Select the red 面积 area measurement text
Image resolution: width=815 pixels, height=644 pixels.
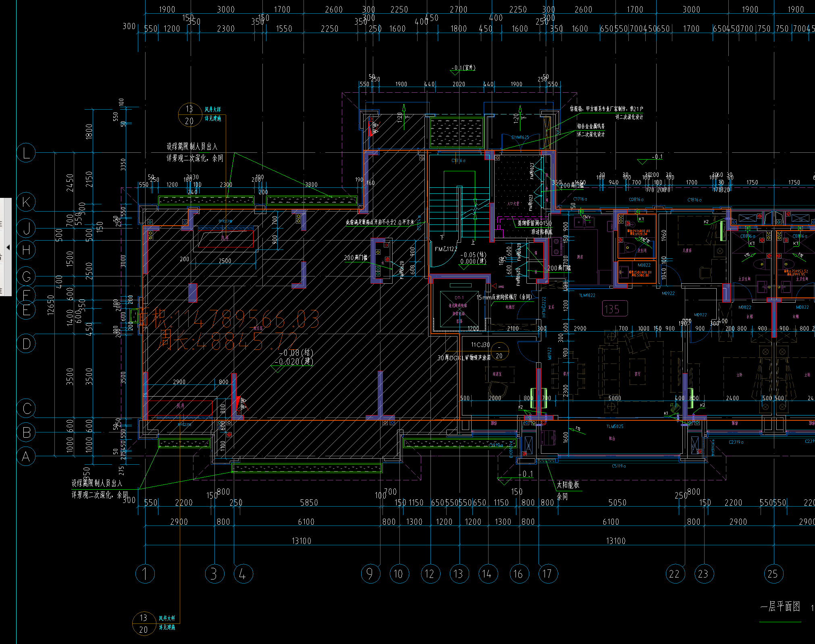click(x=229, y=319)
